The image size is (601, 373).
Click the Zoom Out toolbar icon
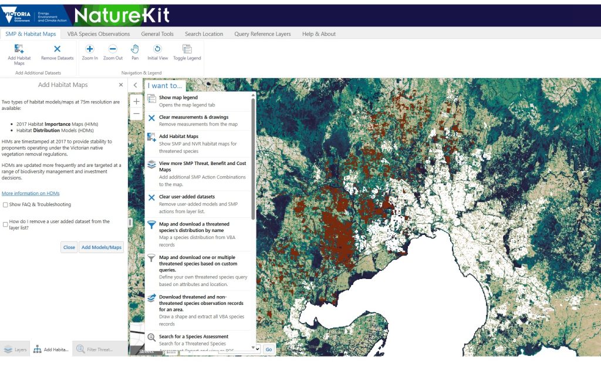[113, 49]
